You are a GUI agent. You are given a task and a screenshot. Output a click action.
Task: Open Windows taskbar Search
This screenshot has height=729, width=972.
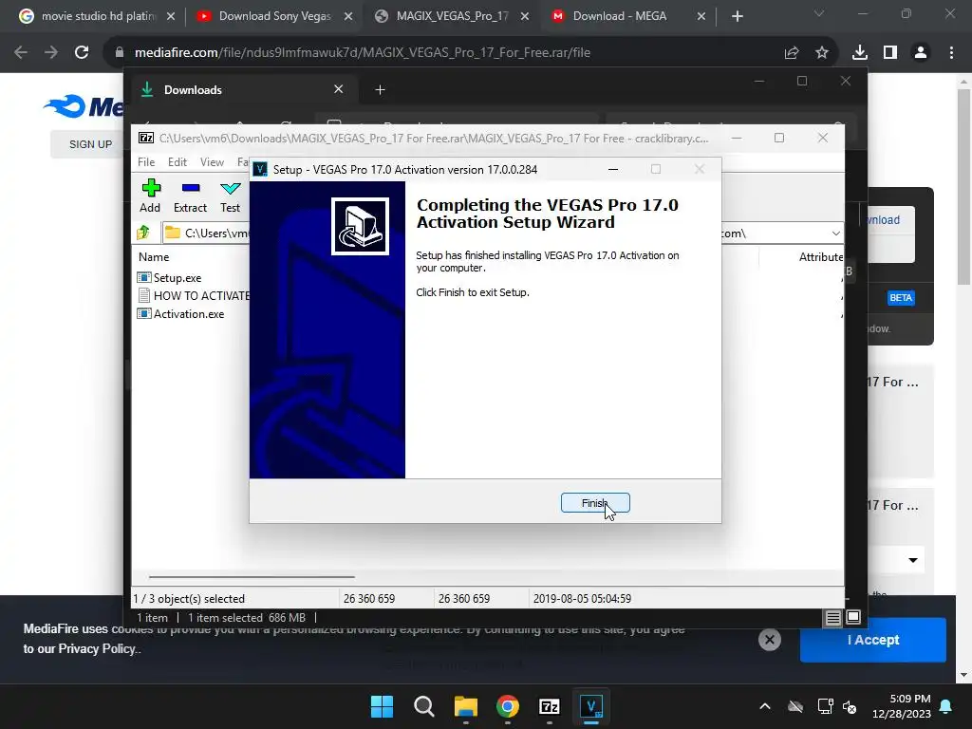424,706
